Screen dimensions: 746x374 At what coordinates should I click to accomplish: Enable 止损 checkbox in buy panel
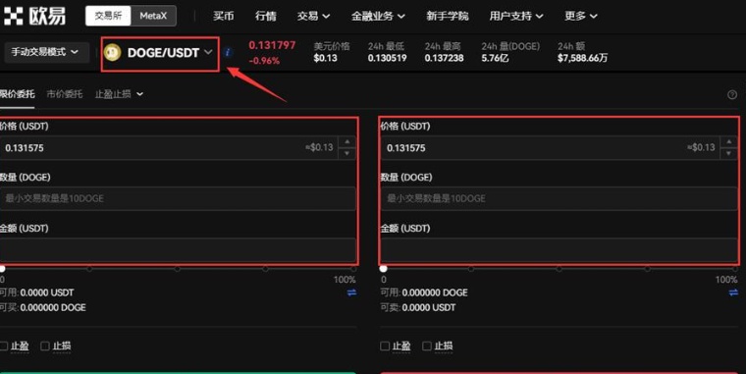tap(45, 346)
